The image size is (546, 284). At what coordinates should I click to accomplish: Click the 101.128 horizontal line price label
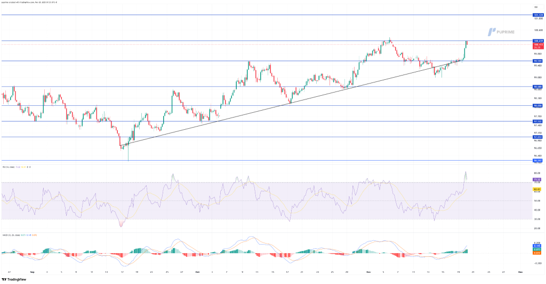538,15
